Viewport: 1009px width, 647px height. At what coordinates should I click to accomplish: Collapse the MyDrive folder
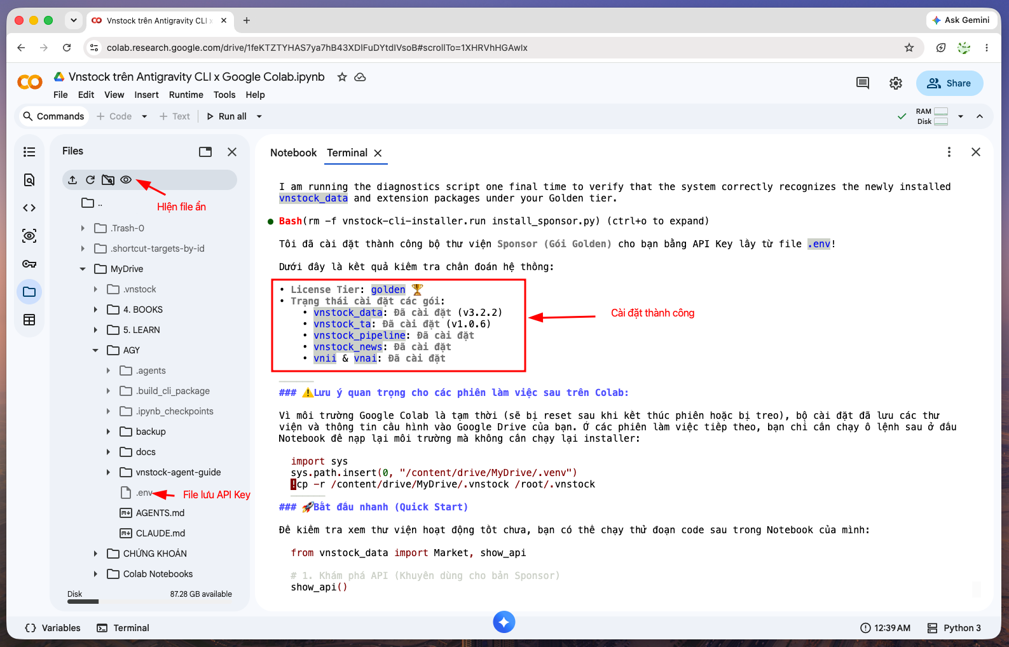[x=83, y=269]
